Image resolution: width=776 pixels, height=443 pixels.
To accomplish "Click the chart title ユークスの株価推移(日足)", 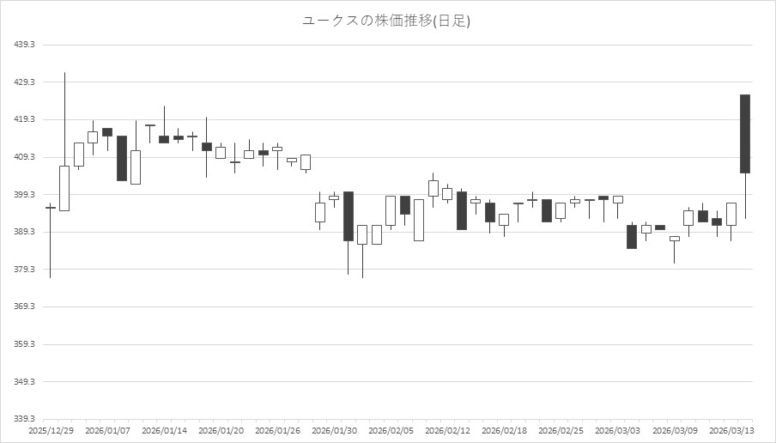I will 386,21.
